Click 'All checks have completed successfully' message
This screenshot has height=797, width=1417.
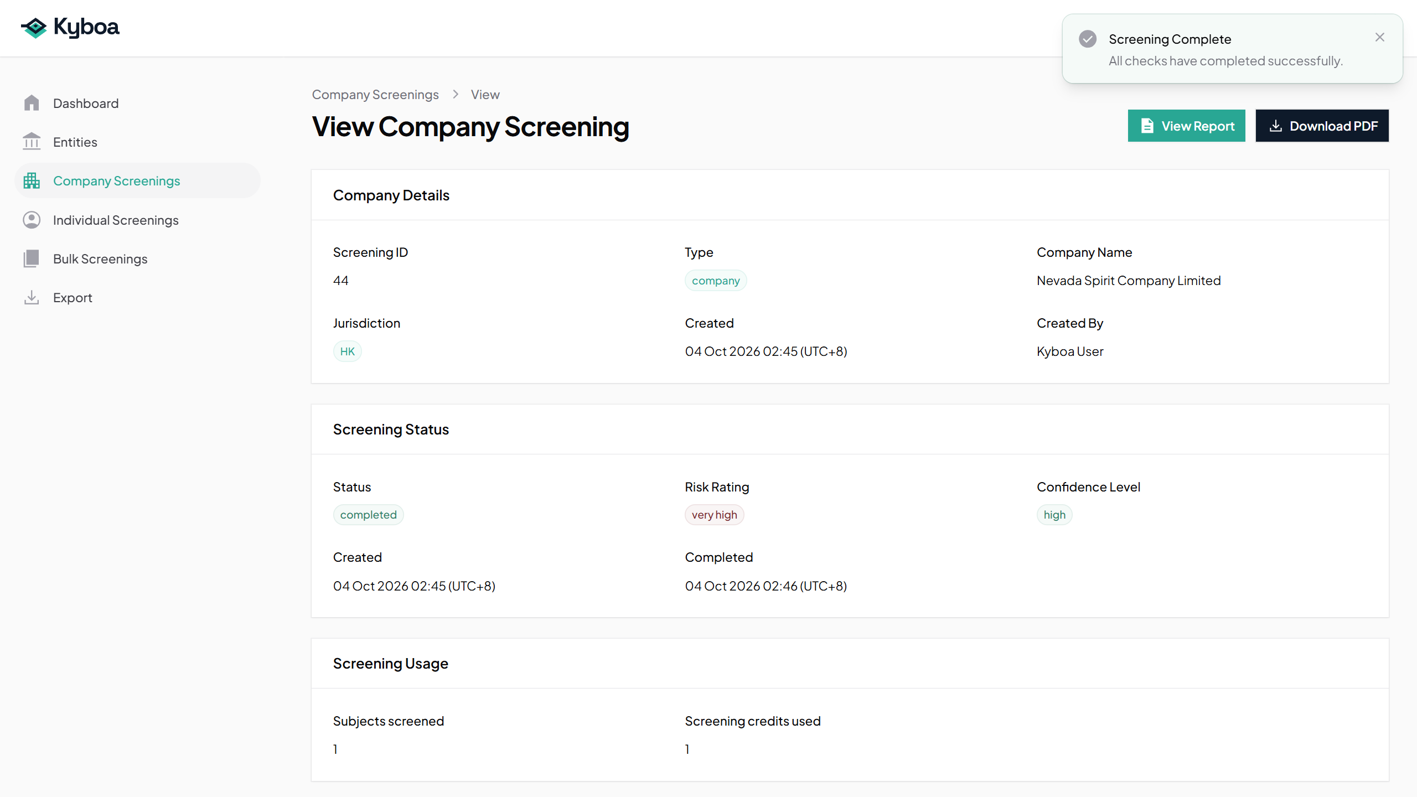tap(1225, 61)
